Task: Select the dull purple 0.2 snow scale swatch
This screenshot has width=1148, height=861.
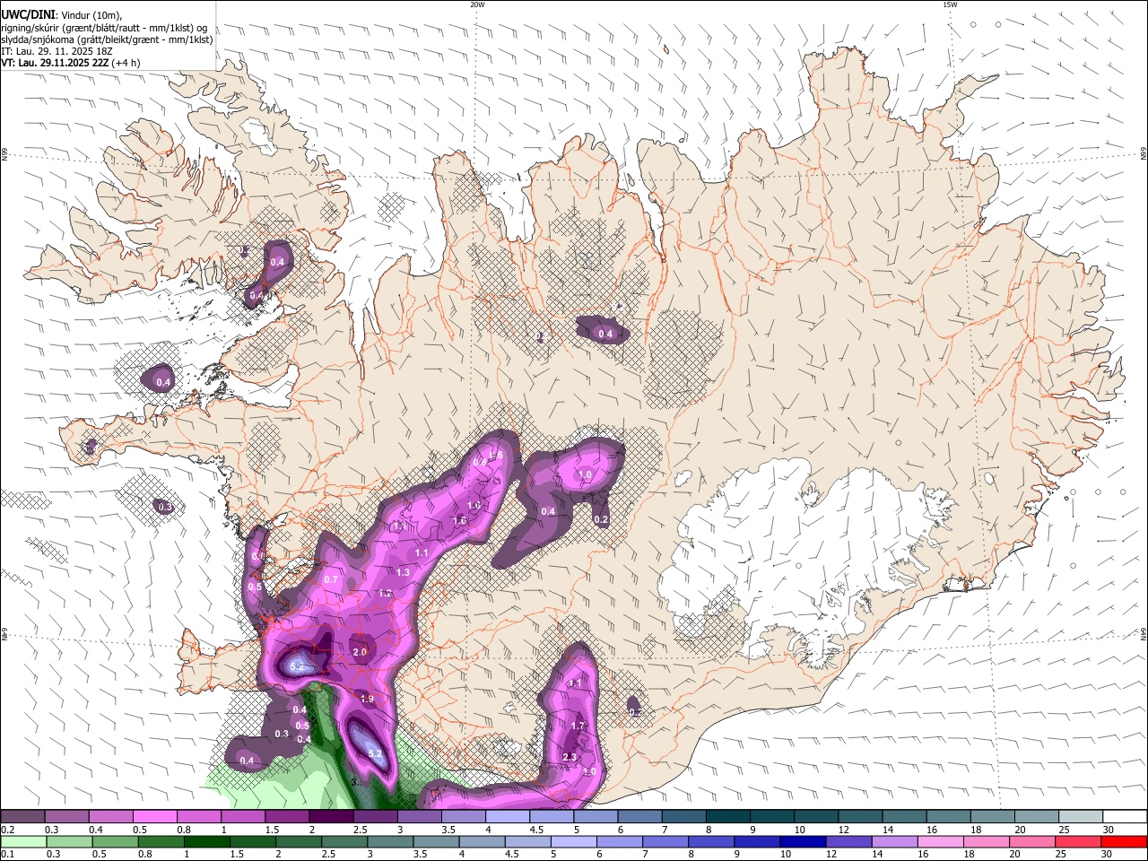Action: (22, 816)
